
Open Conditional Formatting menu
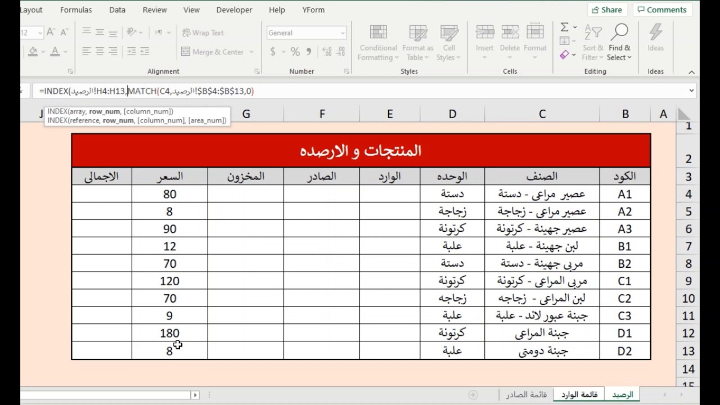378,43
